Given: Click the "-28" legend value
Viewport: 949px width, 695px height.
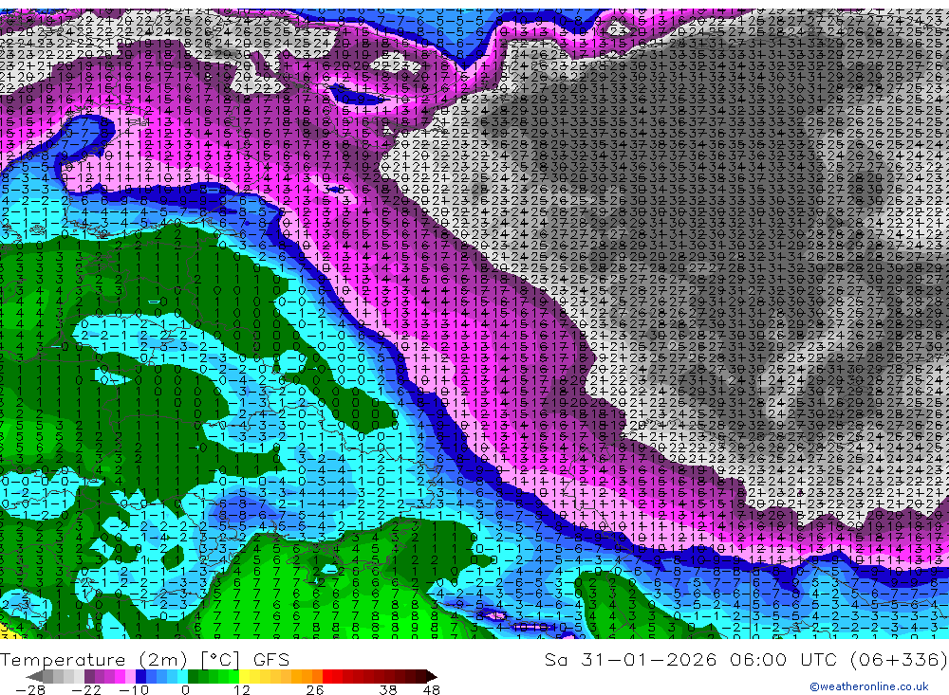Looking at the screenshot, I should point(30,689).
